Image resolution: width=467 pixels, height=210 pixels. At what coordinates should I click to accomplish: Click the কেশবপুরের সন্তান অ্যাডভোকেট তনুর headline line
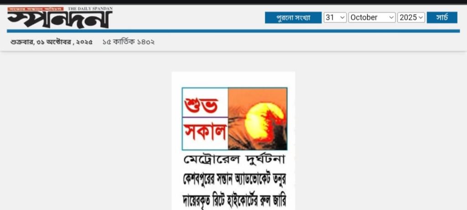click(234, 179)
